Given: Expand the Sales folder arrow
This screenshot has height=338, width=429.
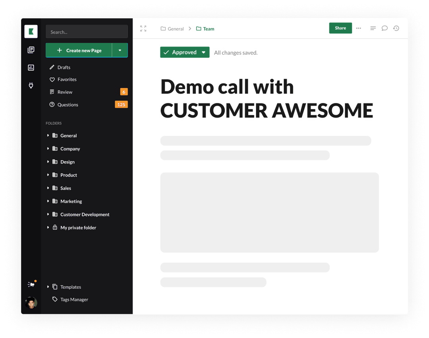Looking at the screenshot, I should [x=48, y=188].
